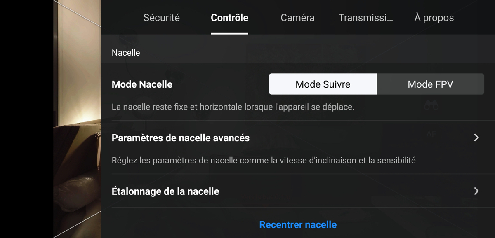Open the À propos tab
Image resolution: width=495 pixels, height=238 pixels.
434,18
